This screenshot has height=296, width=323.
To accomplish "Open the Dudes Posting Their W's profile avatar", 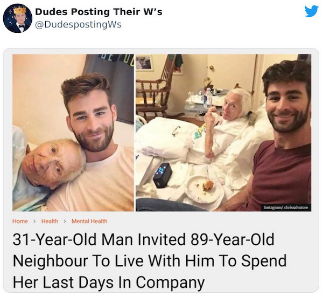I will click(x=18, y=18).
